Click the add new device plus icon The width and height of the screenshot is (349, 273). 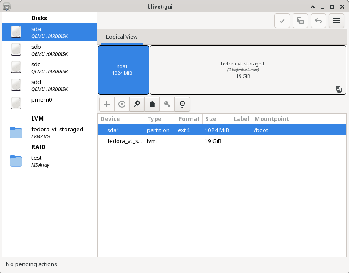(x=107, y=104)
